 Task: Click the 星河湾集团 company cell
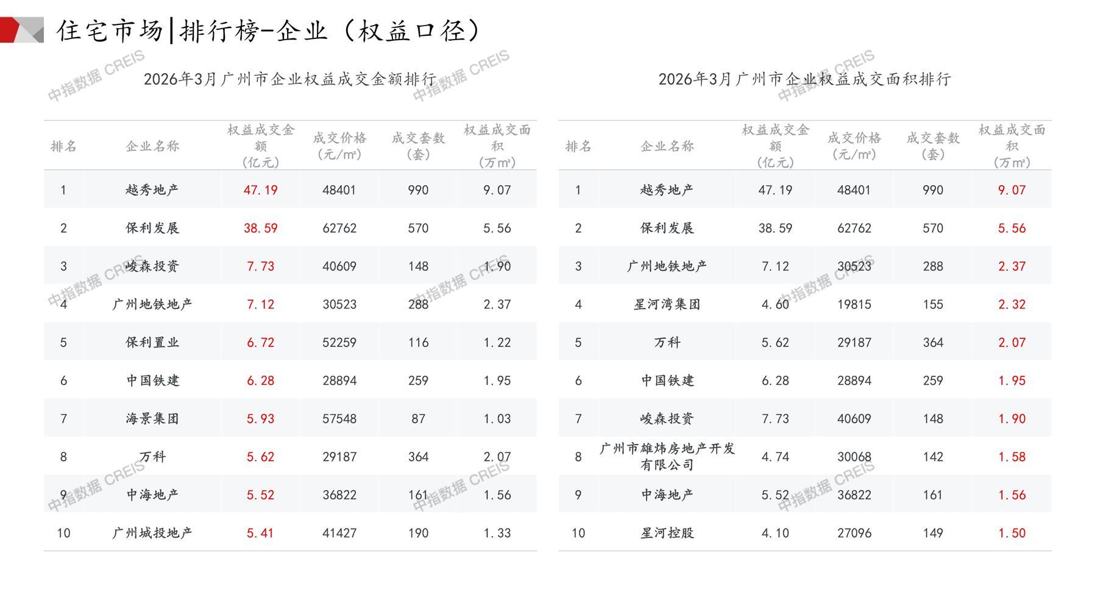(x=667, y=304)
